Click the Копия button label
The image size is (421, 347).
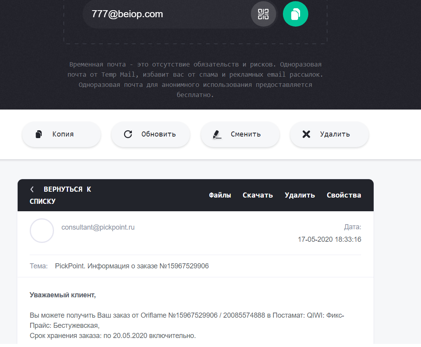point(63,134)
